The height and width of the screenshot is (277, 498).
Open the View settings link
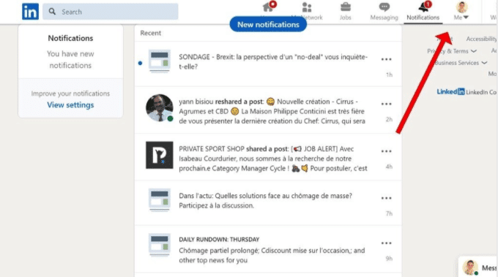click(70, 105)
